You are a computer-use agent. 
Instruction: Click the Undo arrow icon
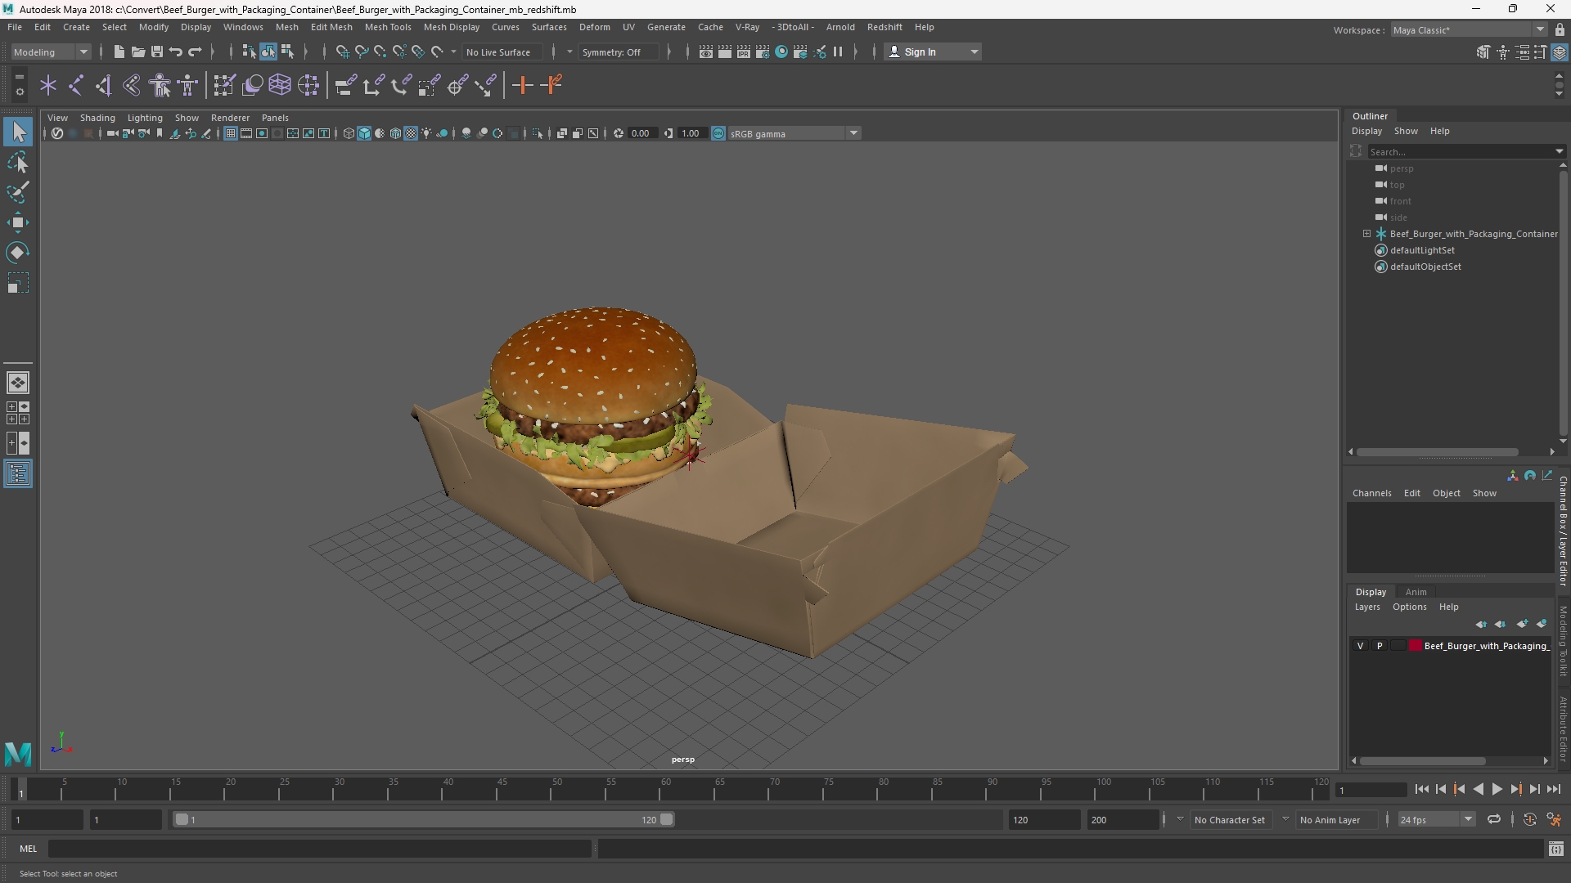tap(175, 52)
